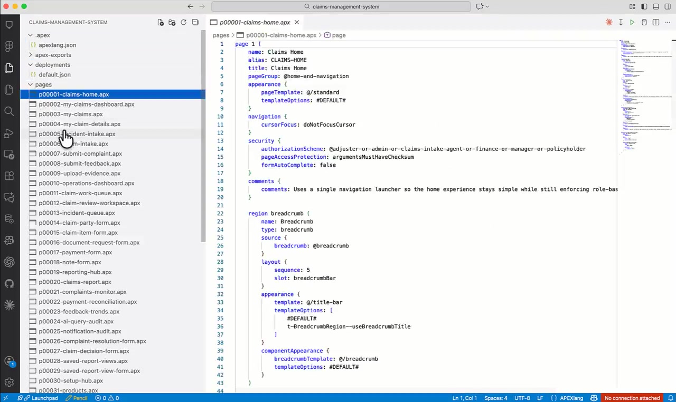Open errors and warnings status indicator
This screenshot has height=402, width=676.
click(x=107, y=398)
